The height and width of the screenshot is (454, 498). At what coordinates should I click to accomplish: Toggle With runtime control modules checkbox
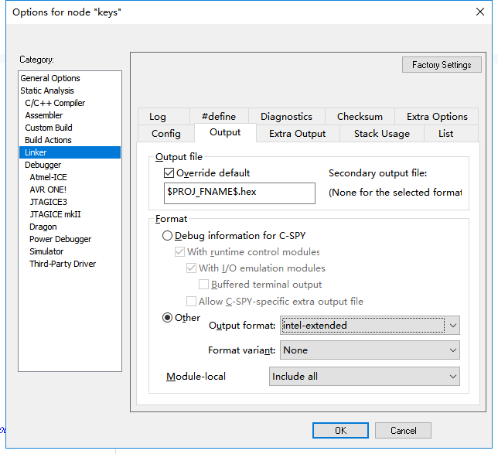[x=179, y=252]
